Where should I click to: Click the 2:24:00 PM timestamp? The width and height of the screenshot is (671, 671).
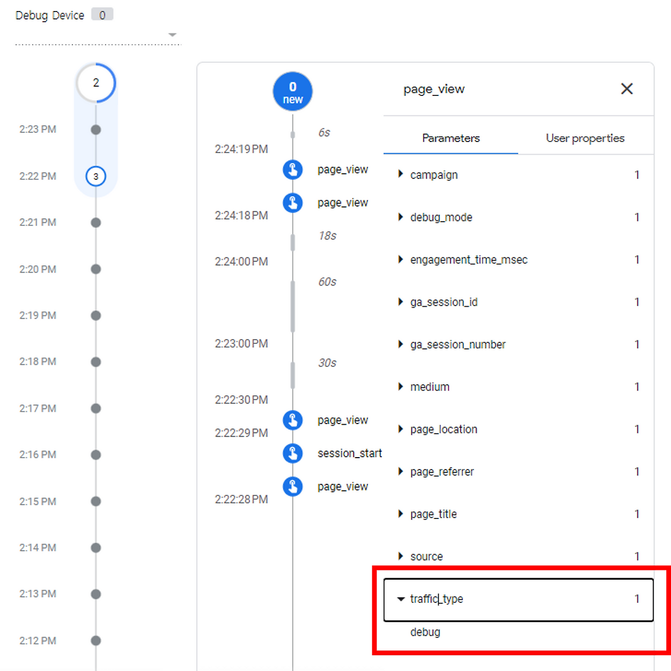(241, 262)
